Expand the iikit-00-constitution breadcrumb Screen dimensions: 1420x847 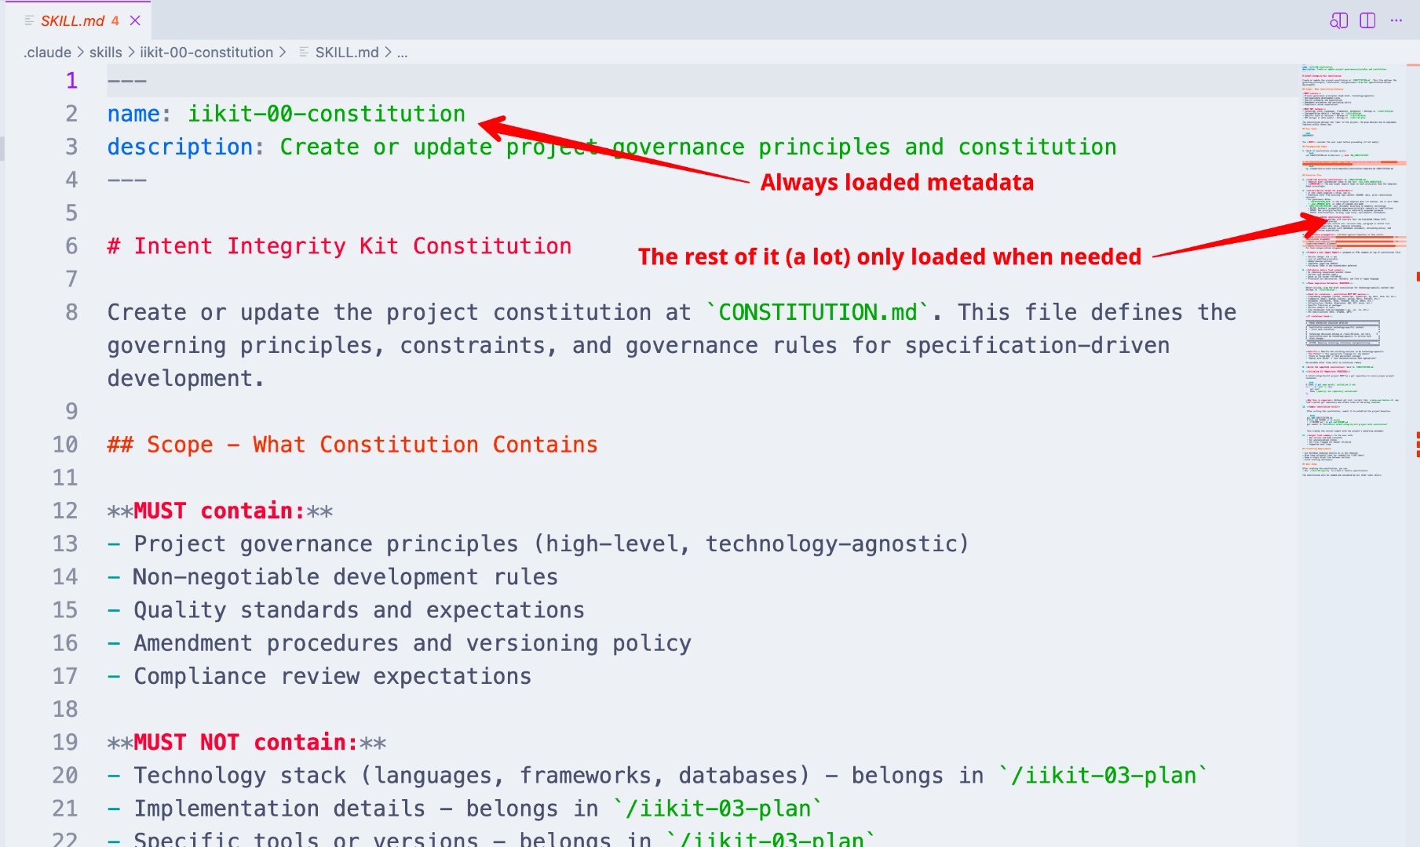[x=206, y=53]
